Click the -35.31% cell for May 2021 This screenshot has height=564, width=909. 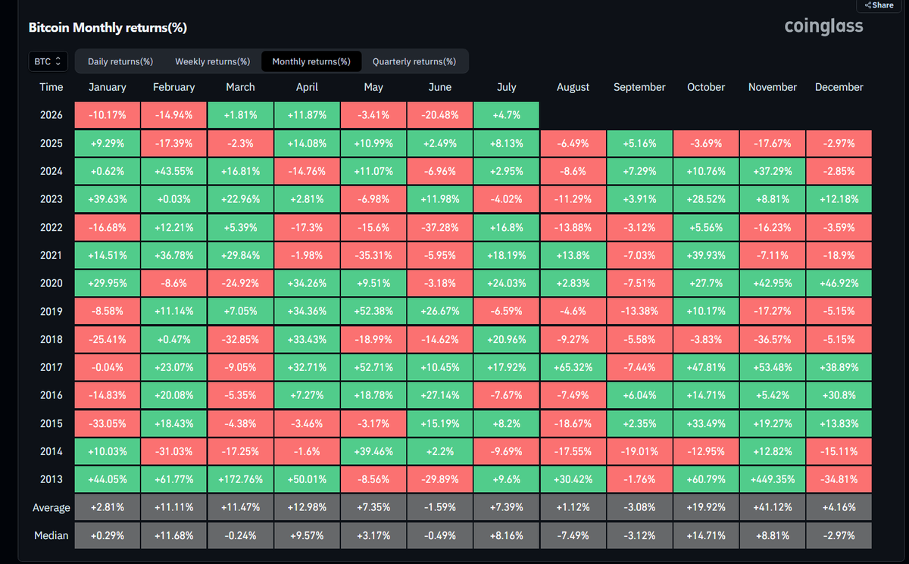pos(373,256)
